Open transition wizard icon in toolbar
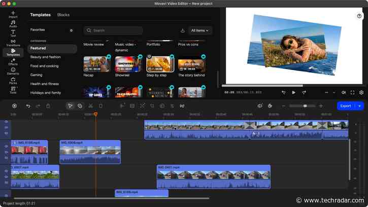Viewport: 368px width, 207px height. (x=182, y=106)
